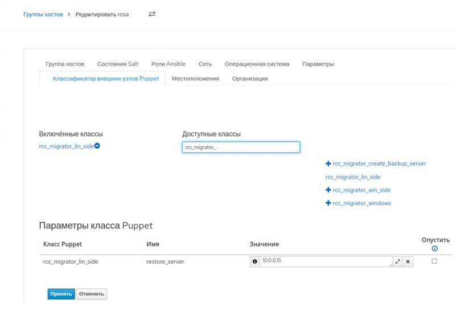Click the available classes filter input field
Image resolution: width=456 pixels, height=311 pixels.
pos(241,148)
